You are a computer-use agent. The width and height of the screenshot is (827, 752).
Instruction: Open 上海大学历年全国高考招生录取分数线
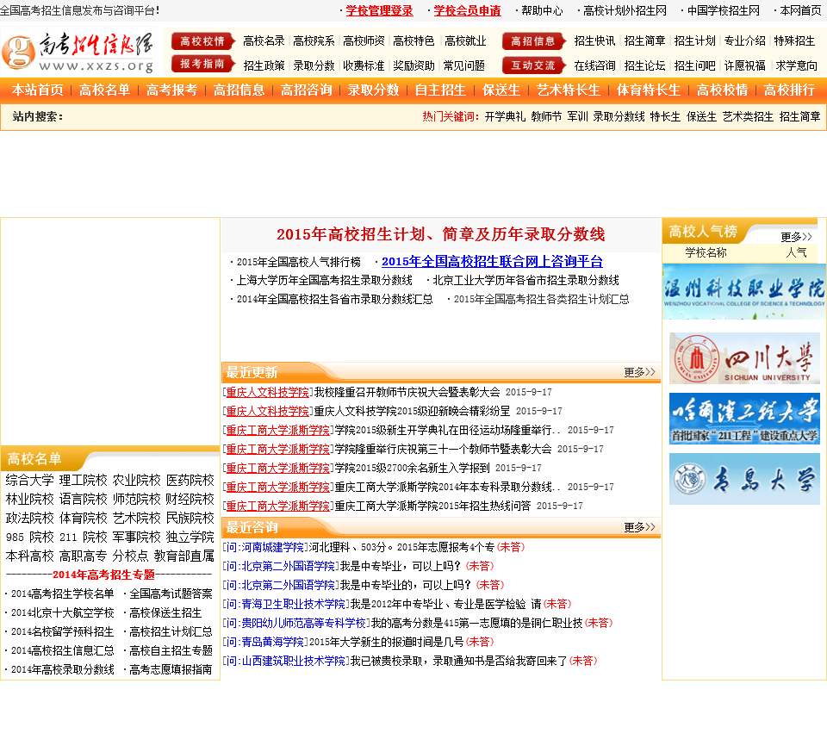click(x=325, y=281)
